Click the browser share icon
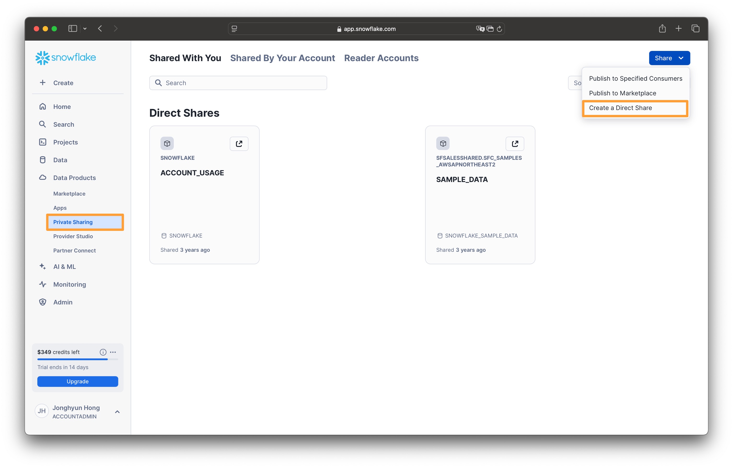 [x=662, y=29]
